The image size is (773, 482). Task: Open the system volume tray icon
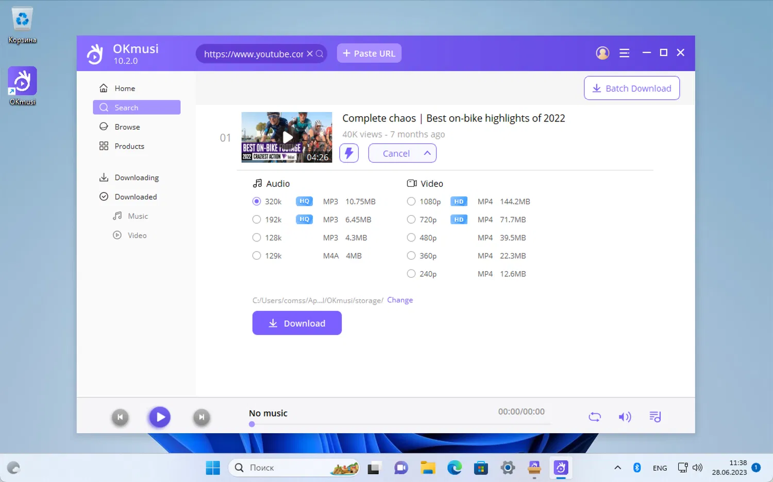pyautogui.click(x=697, y=468)
